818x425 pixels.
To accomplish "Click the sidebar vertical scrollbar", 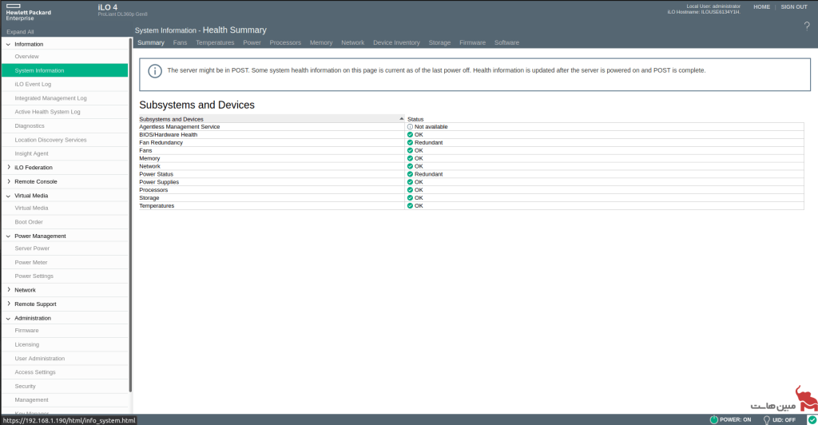I will click(x=130, y=214).
